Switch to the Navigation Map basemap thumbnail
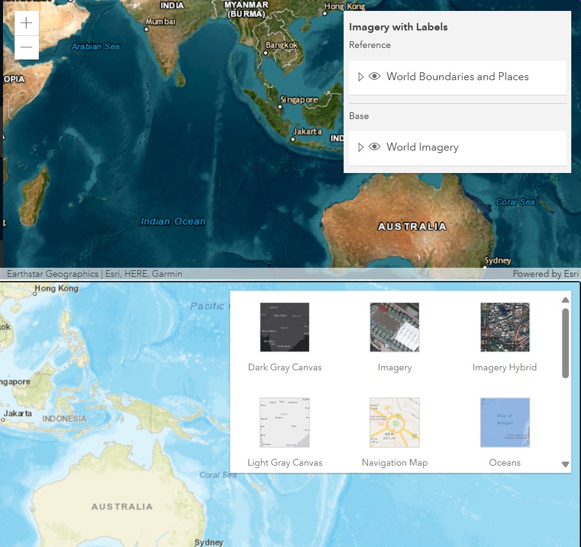Screen dimensions: 581x547 click(395, 423)
